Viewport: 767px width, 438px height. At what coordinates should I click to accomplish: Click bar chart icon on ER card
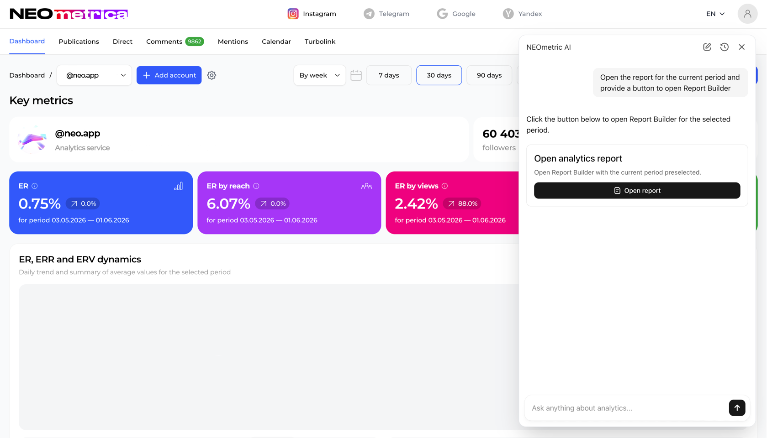179,186
